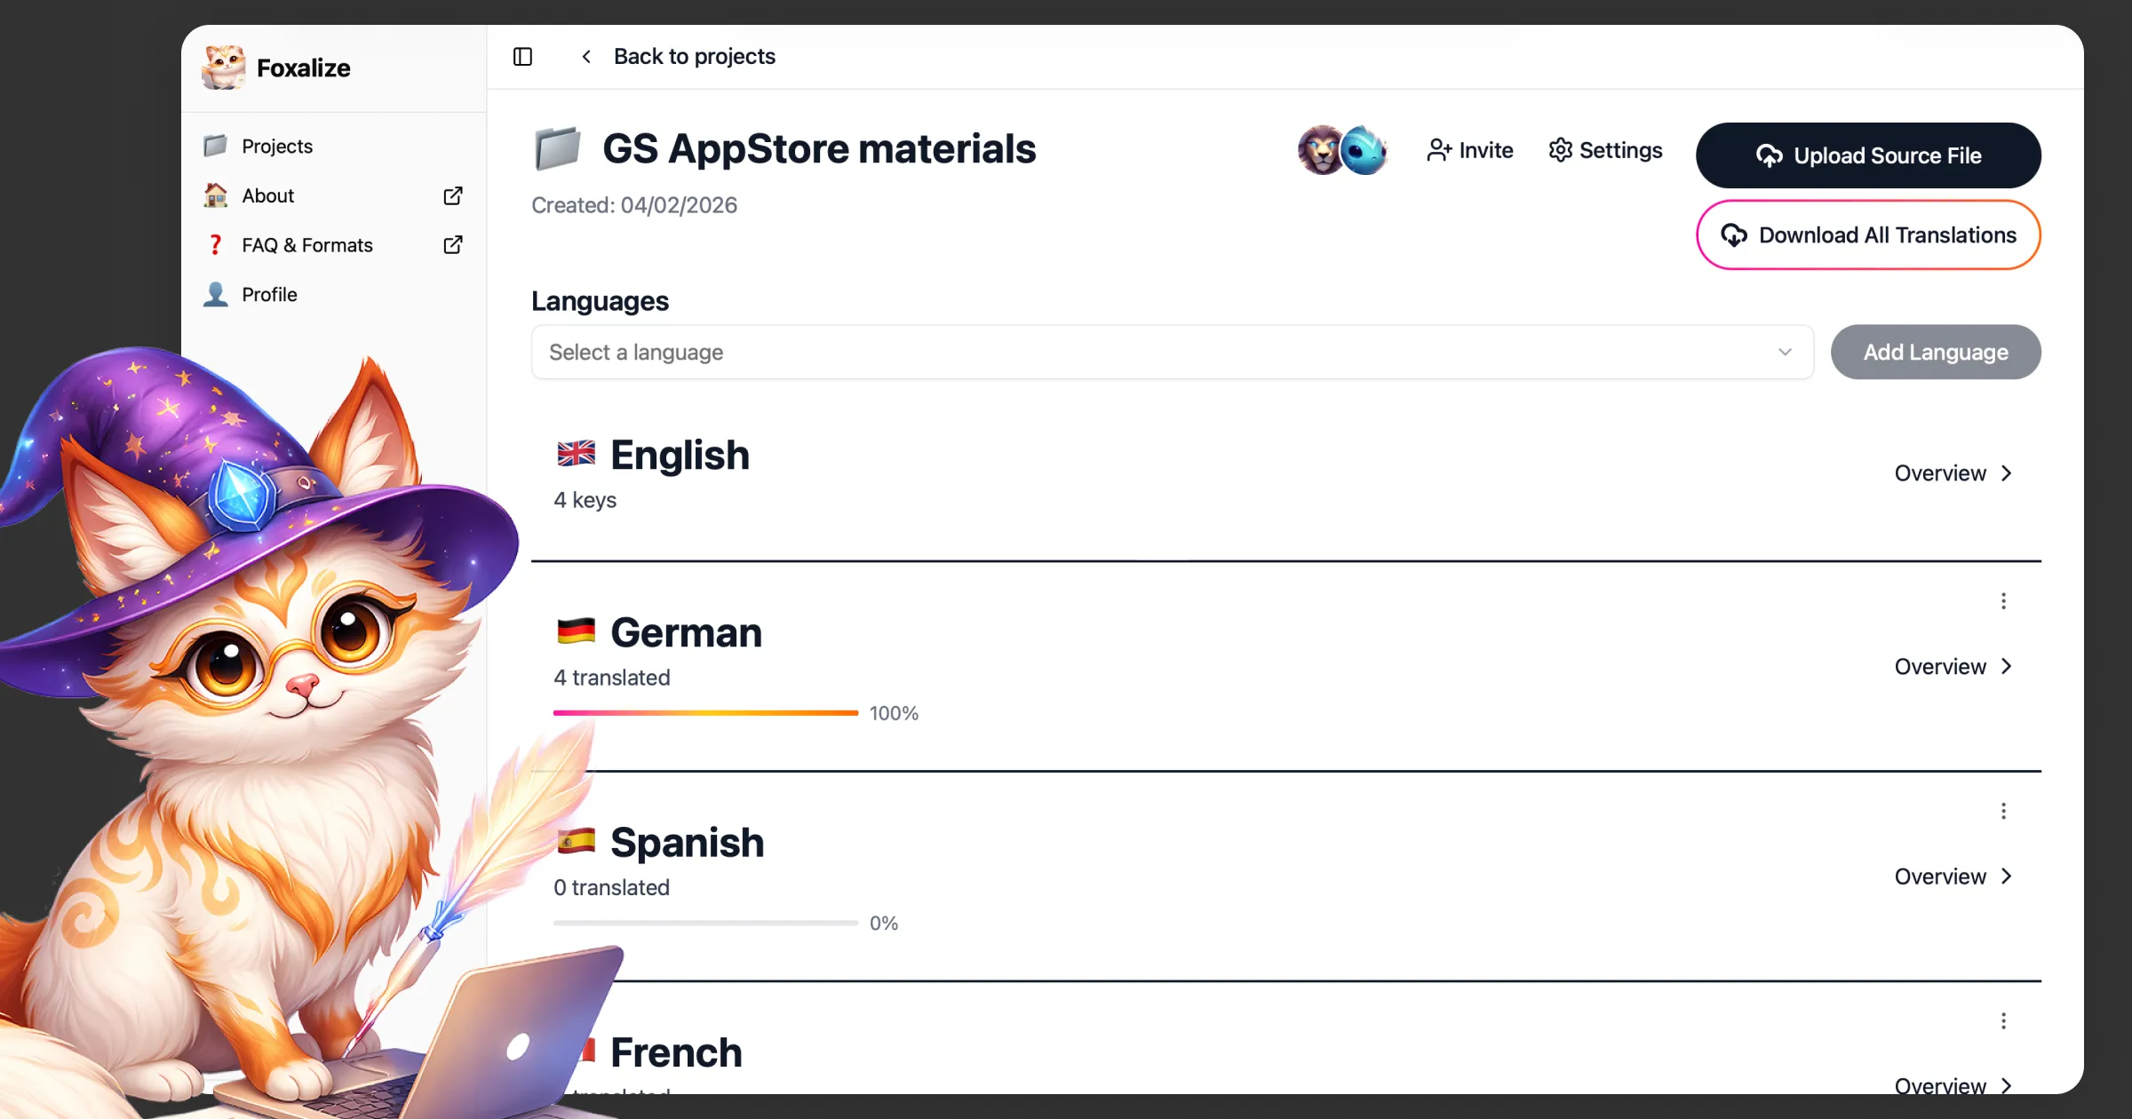Open Profile in sidebar
2132x1119 pixels.
point(269,294)
